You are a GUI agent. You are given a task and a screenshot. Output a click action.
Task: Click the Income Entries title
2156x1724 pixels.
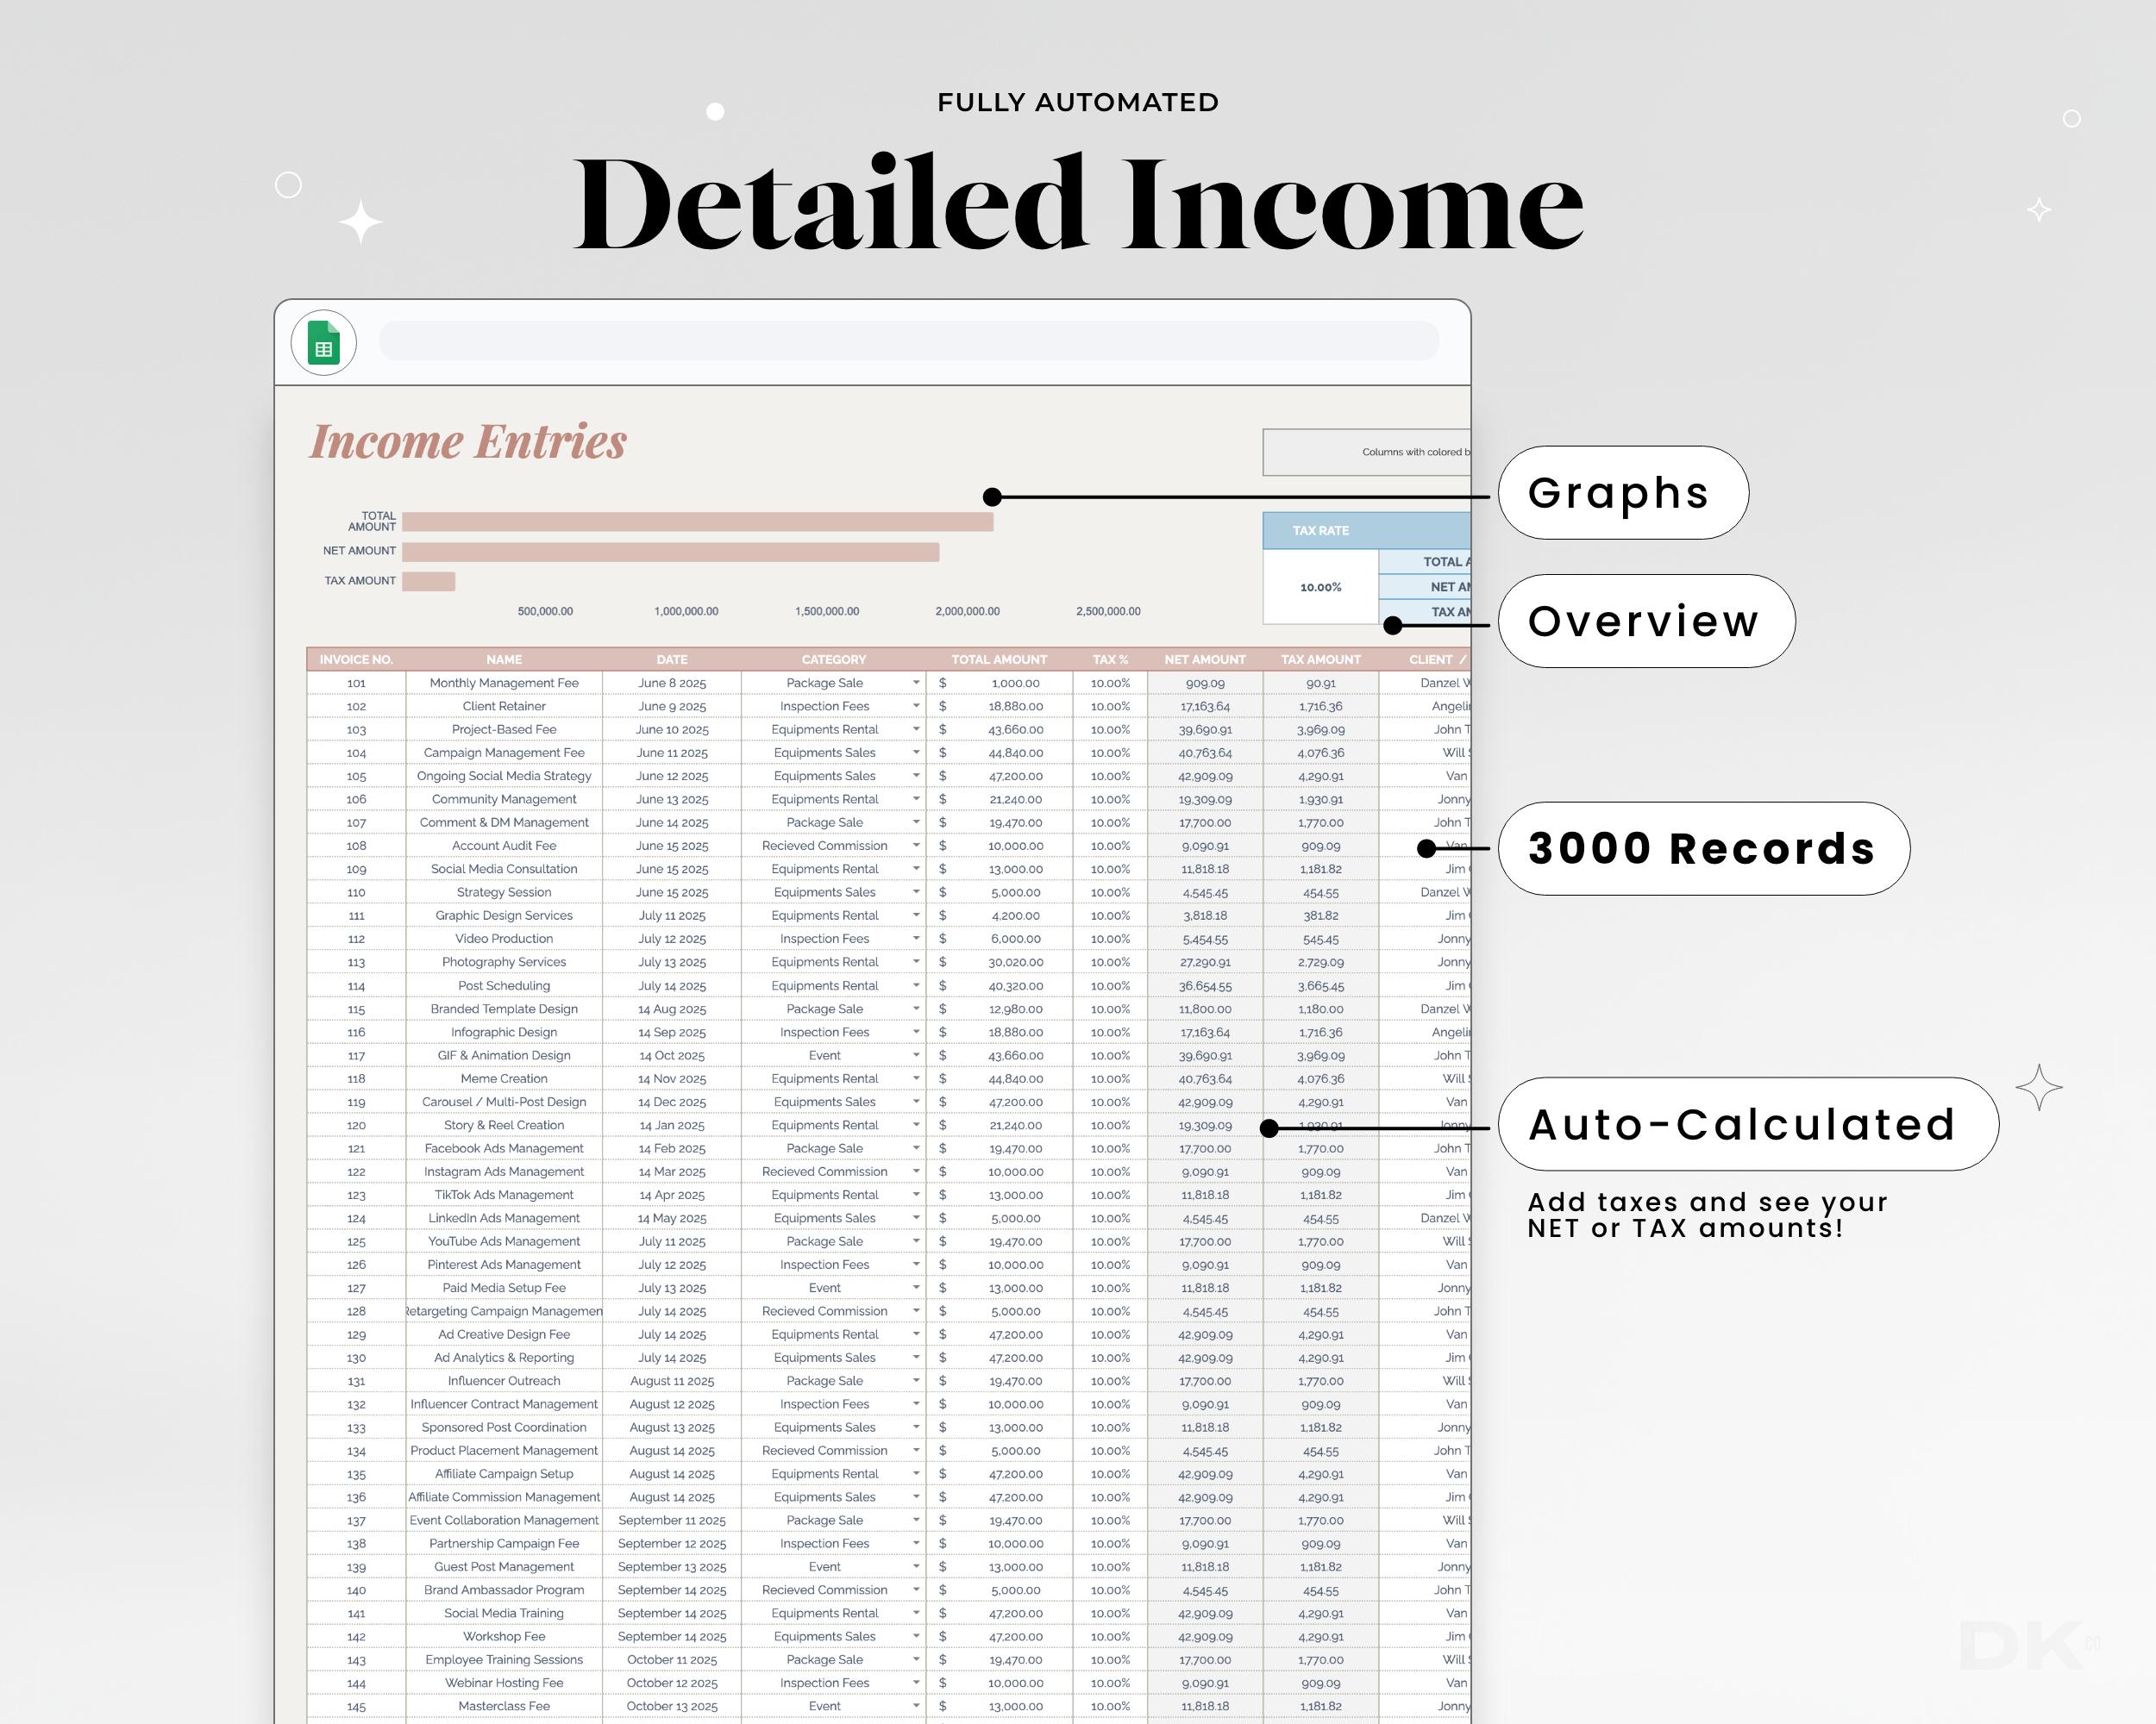(x=468, y=440)
